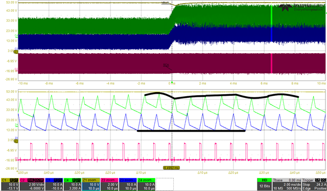Select the Z1 zoom descriptor box
This screenshot has height=191, width=327.
91,184
